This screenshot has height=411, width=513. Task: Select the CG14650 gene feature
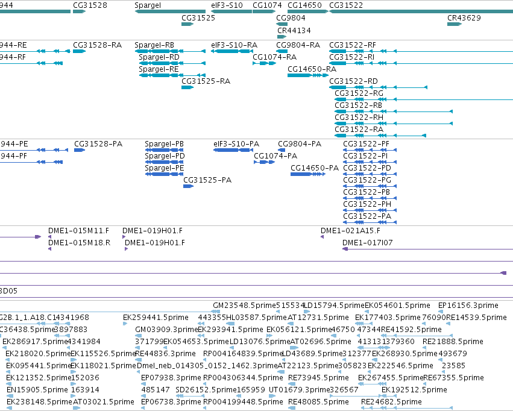[x=308, y=11]
